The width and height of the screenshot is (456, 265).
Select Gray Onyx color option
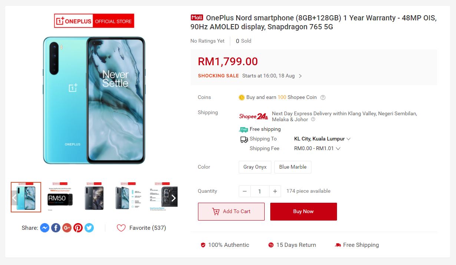255,167
